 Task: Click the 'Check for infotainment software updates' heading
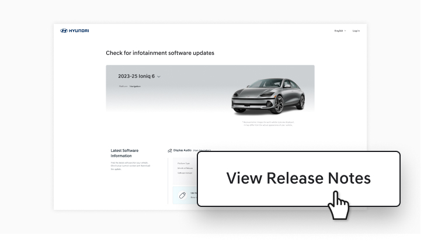tap(159, 53)
